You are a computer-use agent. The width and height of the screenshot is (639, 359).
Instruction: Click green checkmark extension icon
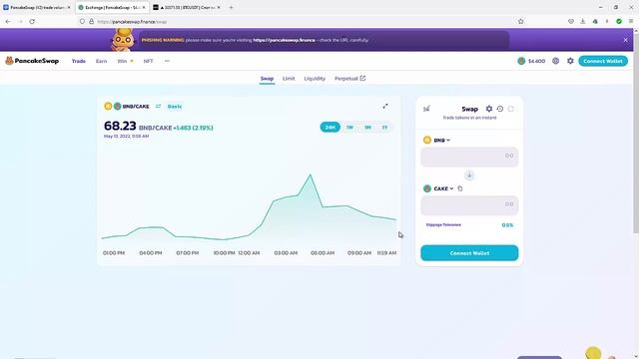point(619,21)
